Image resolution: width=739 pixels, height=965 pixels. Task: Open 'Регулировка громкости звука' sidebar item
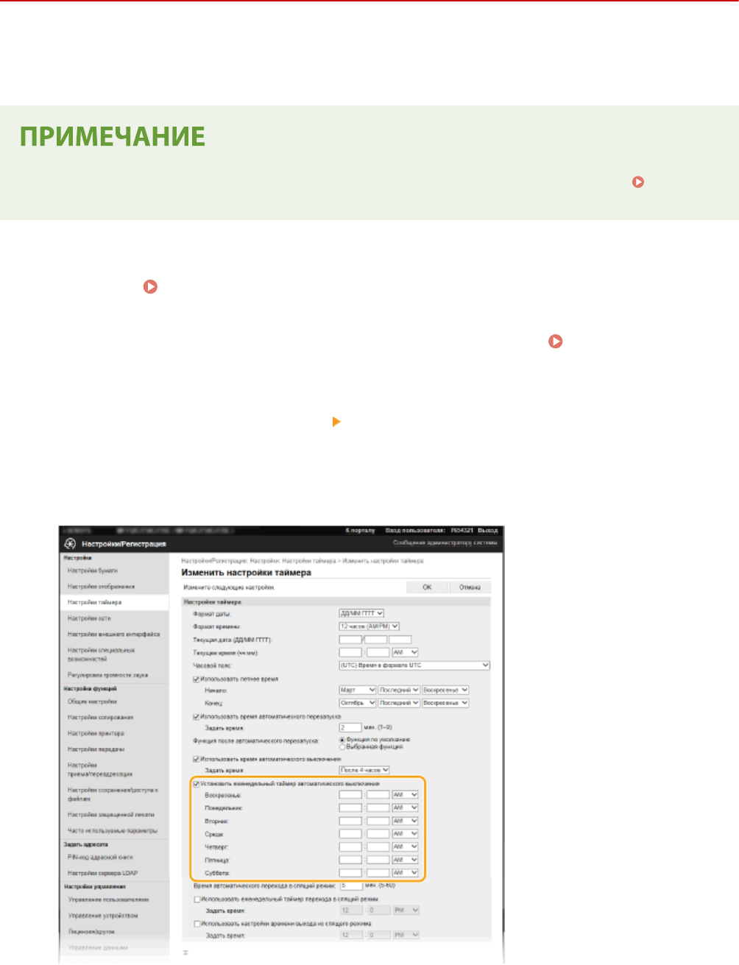click(x=108, y=675)
